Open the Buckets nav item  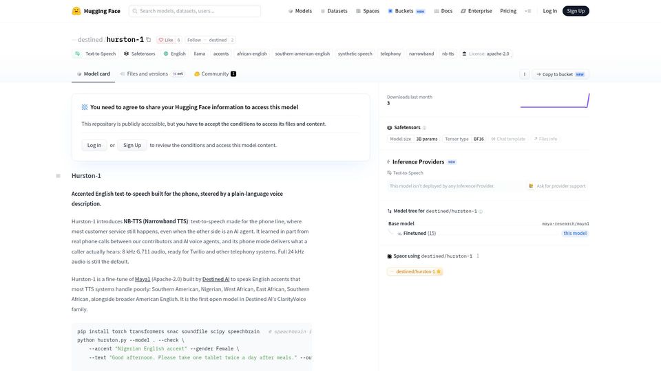click(406, 11)
